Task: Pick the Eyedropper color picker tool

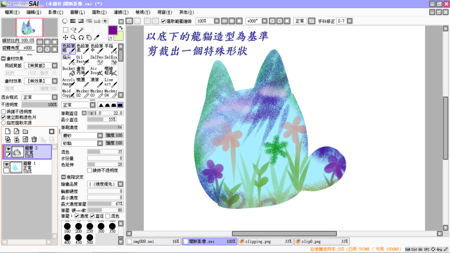Action: 96,37
